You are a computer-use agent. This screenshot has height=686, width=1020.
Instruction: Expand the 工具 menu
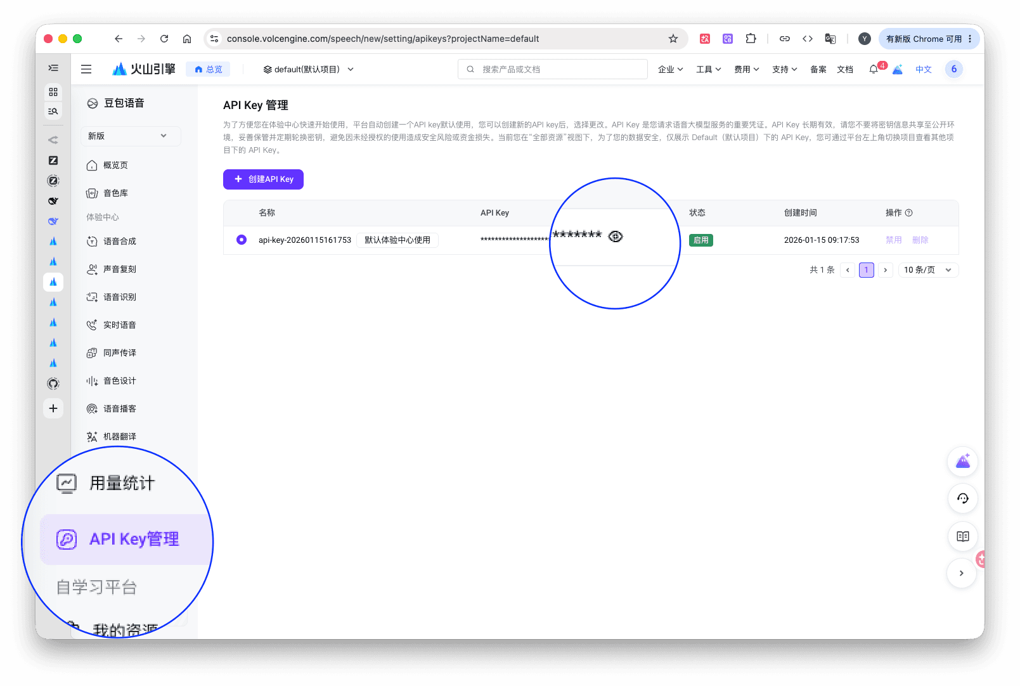coord(709,69)
